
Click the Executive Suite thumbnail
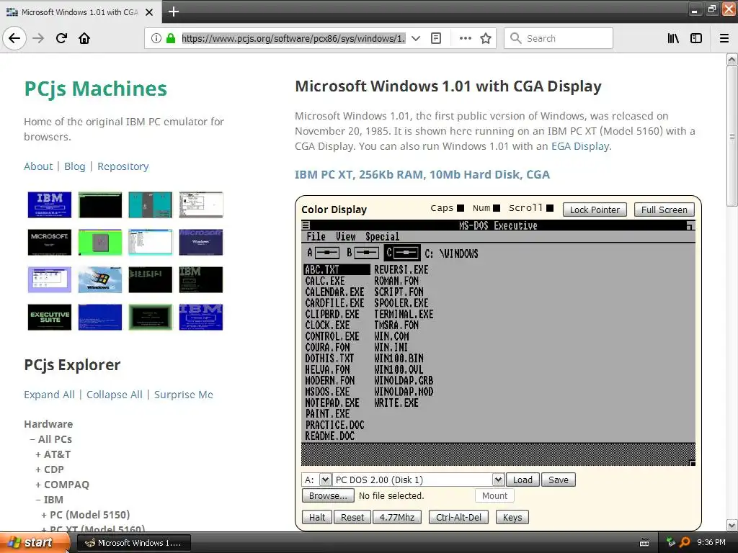pyautogui.click(x=50, y=317)
